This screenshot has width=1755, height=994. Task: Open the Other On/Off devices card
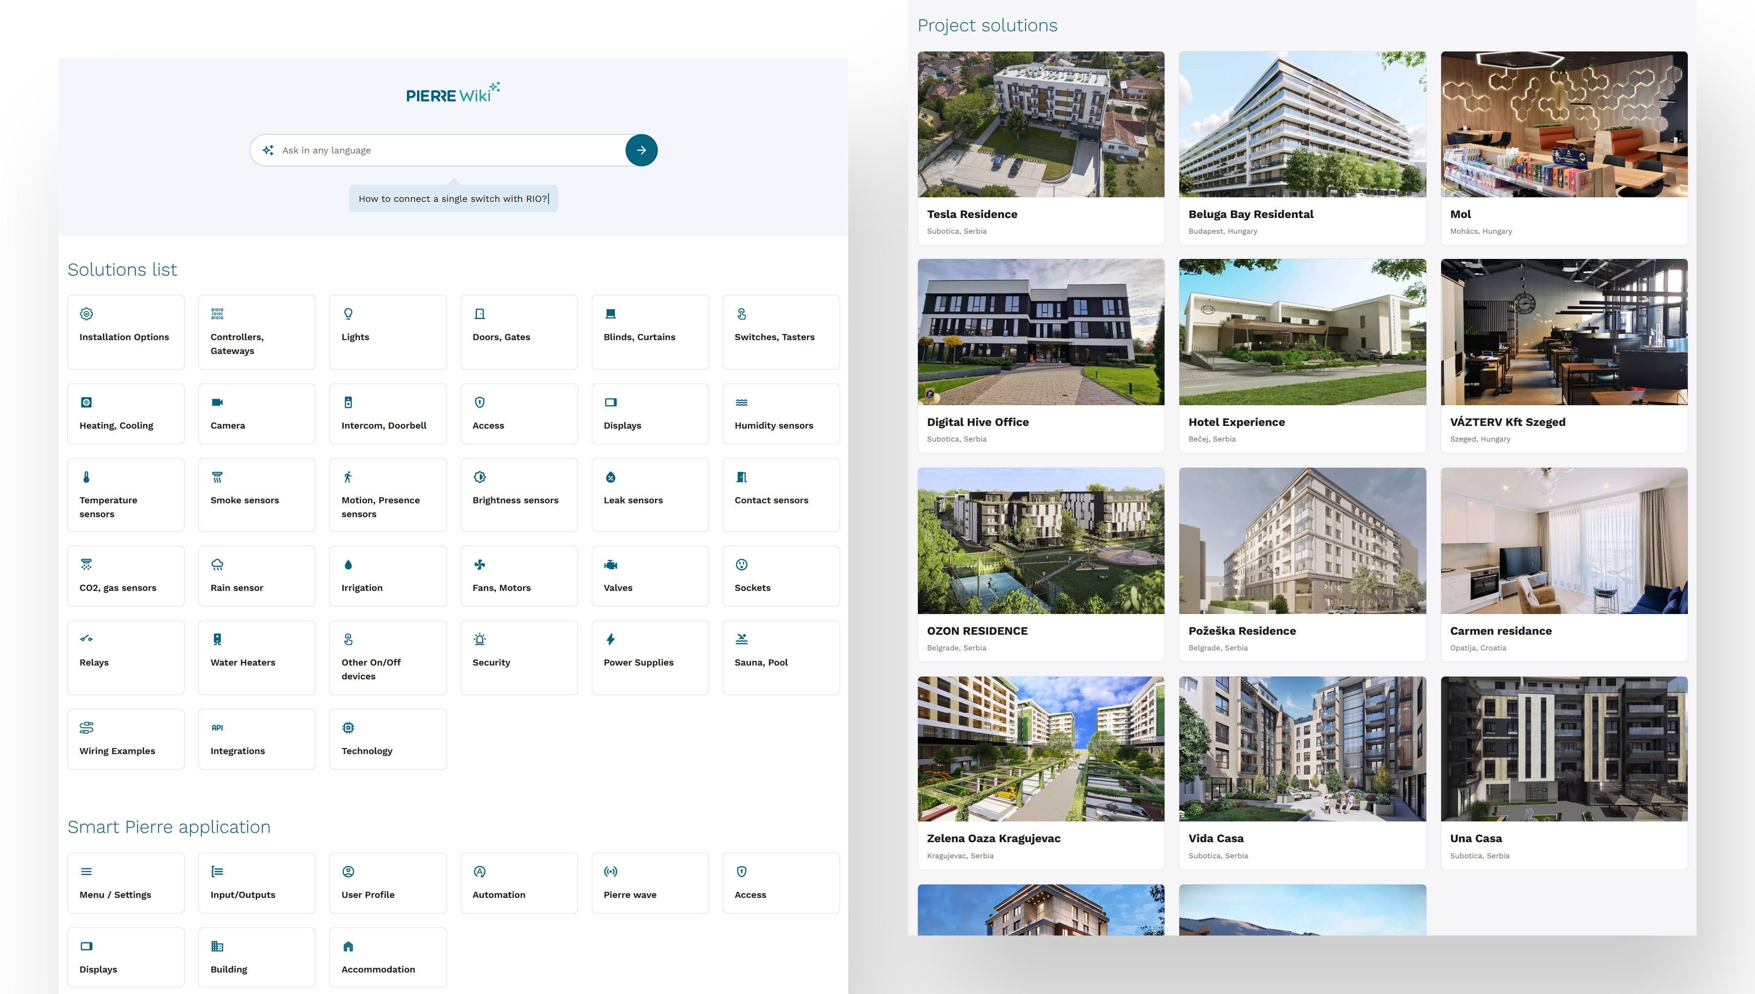pyautogui.click(x=388, y=657)
